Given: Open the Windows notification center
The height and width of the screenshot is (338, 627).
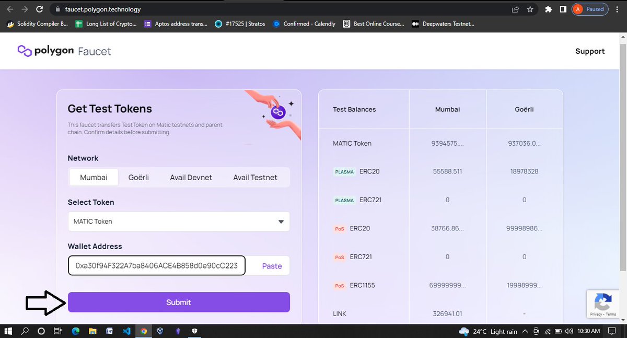Looking at the screenshot, I should [x=611, y=332].
